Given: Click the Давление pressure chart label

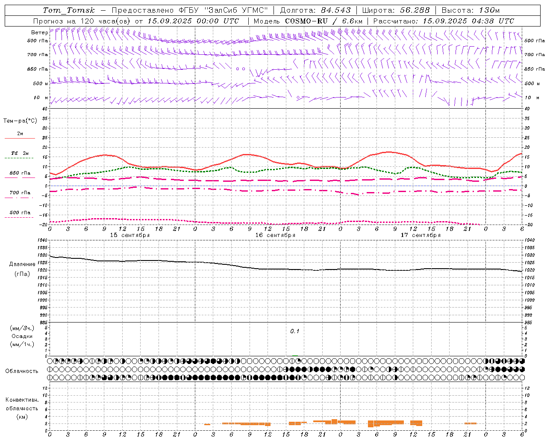Looking at the screenshot, I should point(22,264).
